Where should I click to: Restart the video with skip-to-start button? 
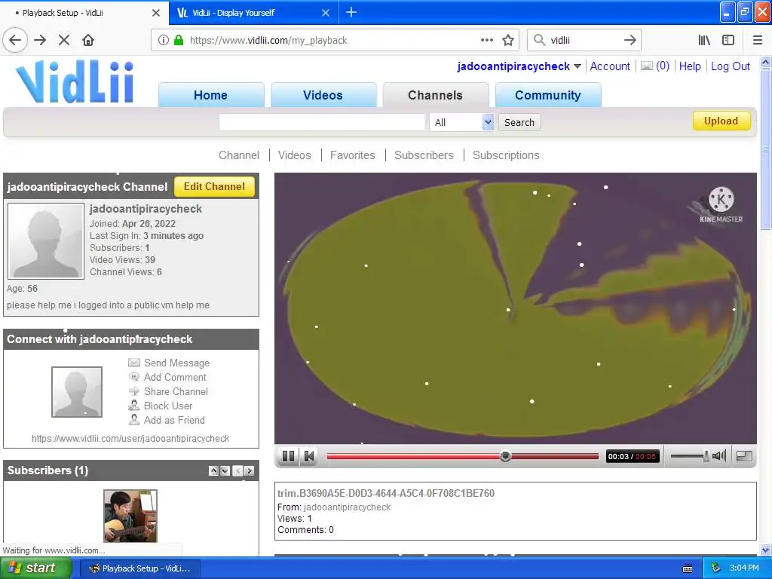click(x=309, y=456)
